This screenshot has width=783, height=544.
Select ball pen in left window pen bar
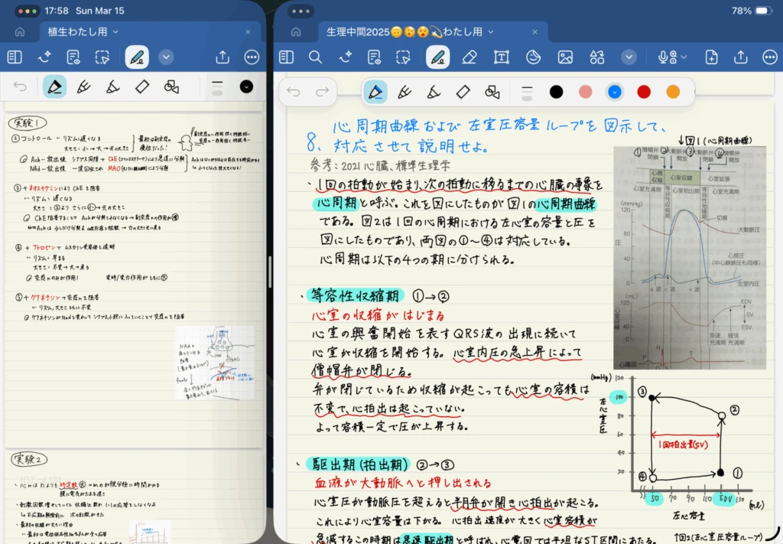[x=83, y=87]
